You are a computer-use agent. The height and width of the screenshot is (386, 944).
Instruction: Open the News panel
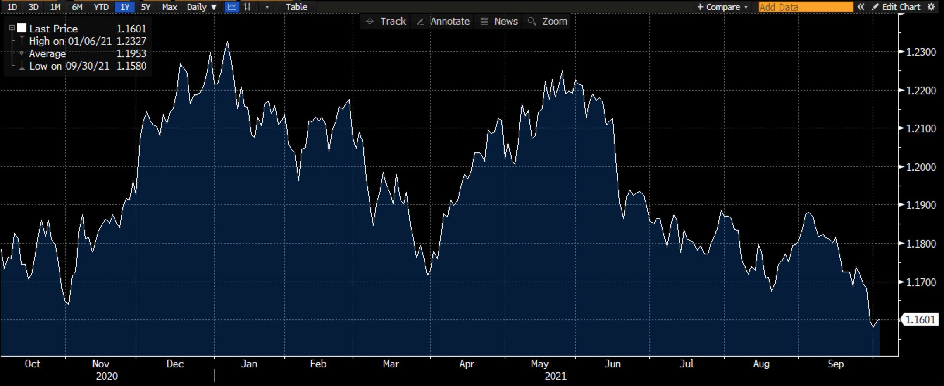(498, 21)
